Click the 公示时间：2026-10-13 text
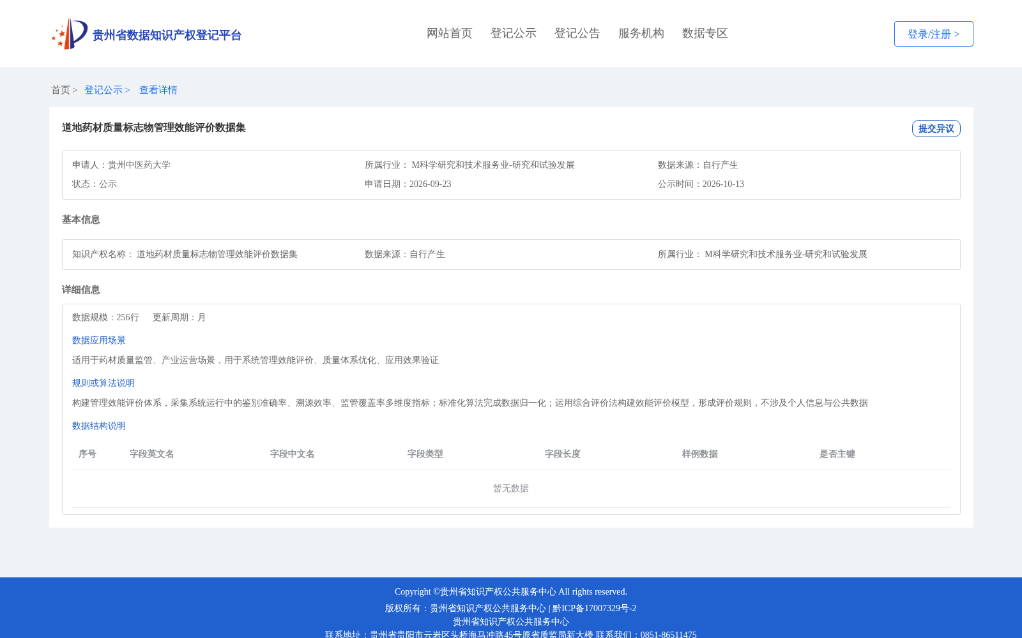Viewport: 1022px width, 638px height. [701, 184]
